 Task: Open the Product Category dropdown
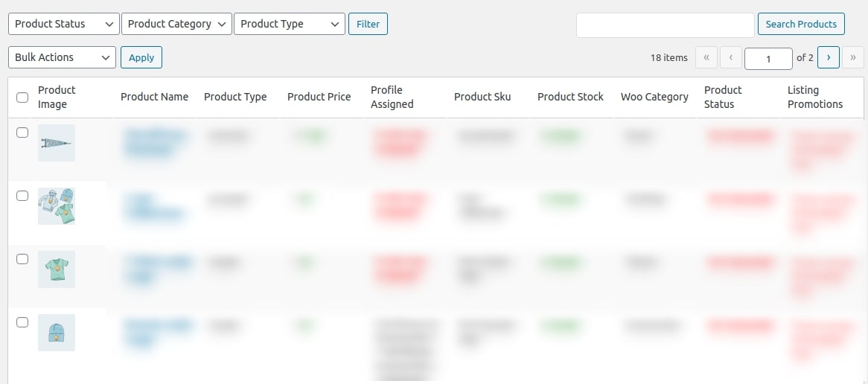click(176, 24)
